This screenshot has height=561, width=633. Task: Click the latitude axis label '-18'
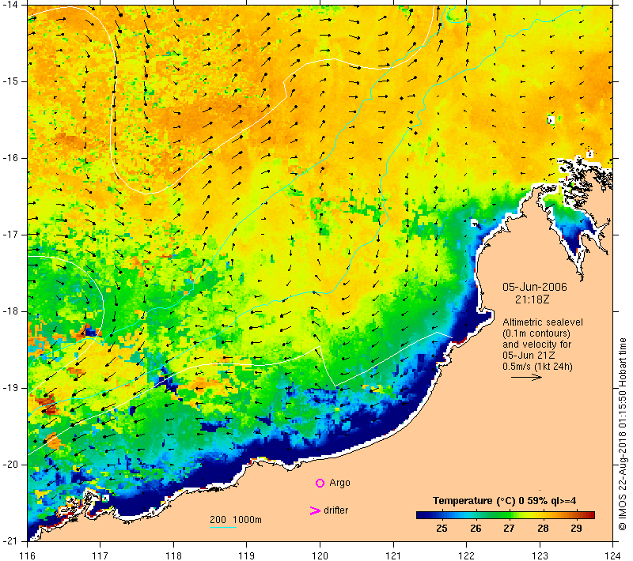[9, 311]
